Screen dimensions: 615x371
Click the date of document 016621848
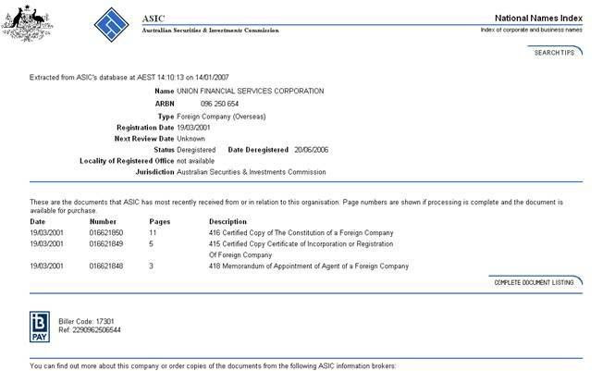click(x=46, y=266)
